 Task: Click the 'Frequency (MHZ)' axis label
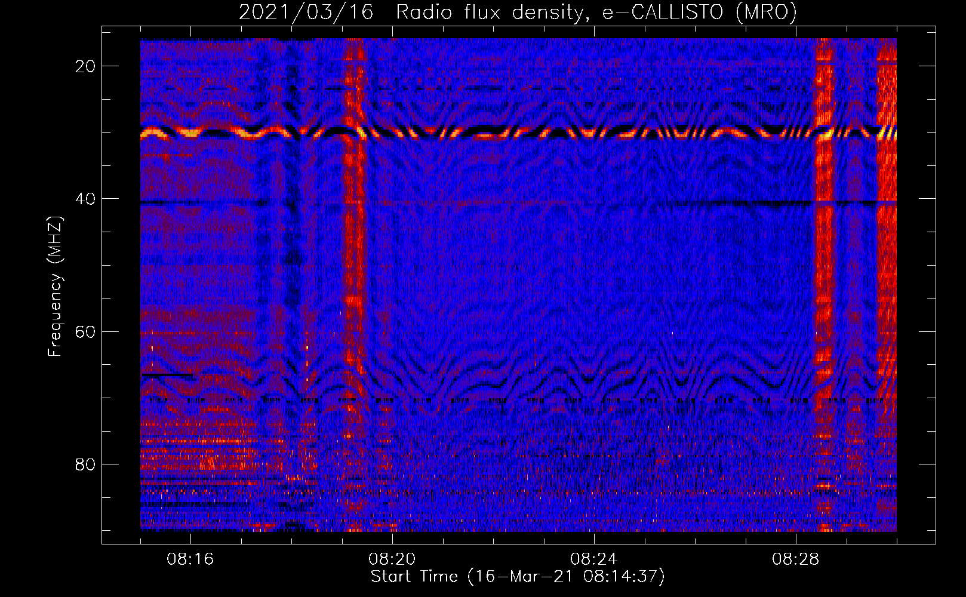[55, 286]
